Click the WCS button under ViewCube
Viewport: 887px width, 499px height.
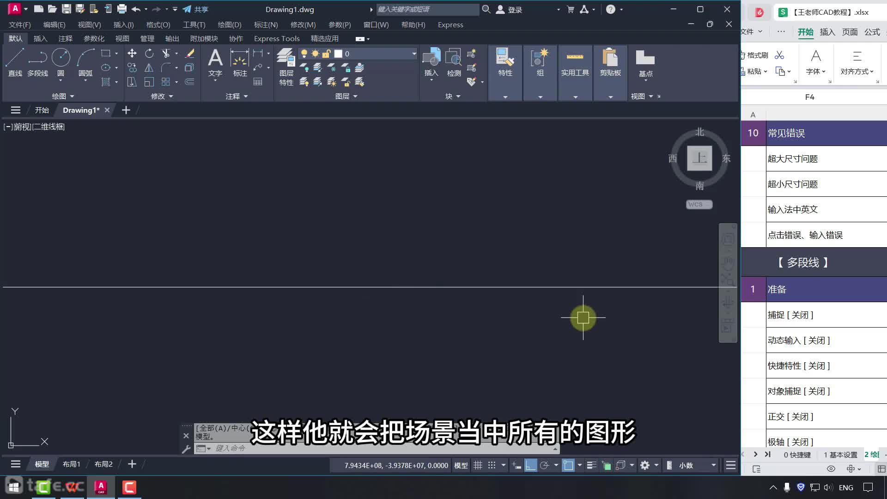pyautogui.click(x=699, y=204)
